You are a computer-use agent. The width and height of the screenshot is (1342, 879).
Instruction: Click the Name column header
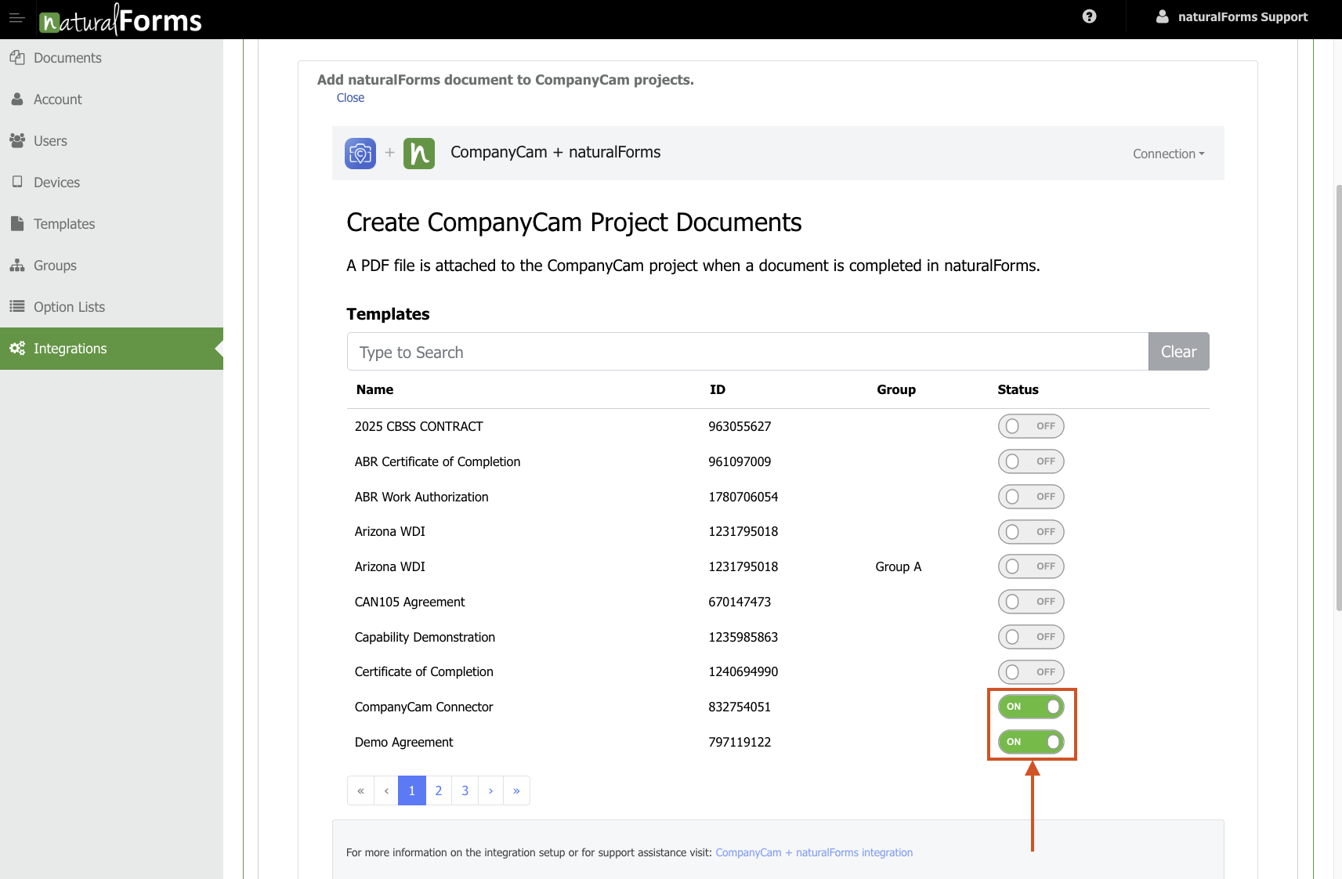click(374, 389)
